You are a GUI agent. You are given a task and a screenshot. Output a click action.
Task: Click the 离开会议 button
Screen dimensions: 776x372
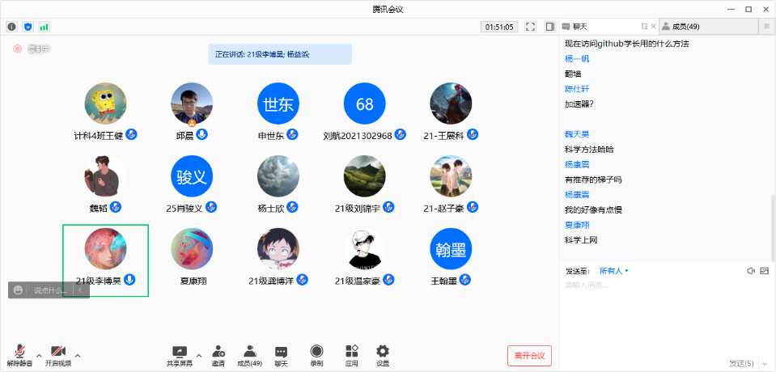pyautogui.click(x=529, y=355)
